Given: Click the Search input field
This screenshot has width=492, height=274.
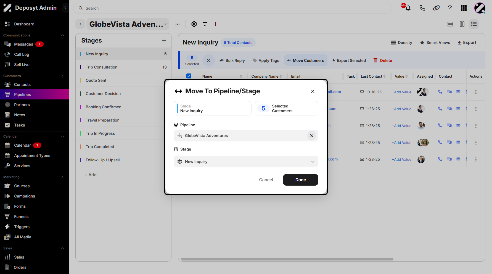Looking at the screenshot, I should (232, 8).
